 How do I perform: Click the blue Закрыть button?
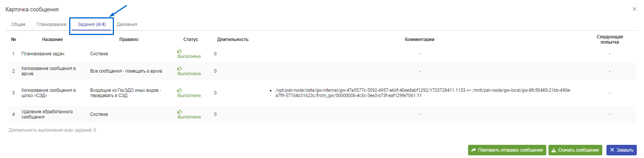tap(621, 150)
